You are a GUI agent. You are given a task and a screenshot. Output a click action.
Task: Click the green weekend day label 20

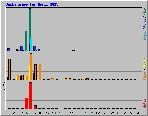[91, 113]
